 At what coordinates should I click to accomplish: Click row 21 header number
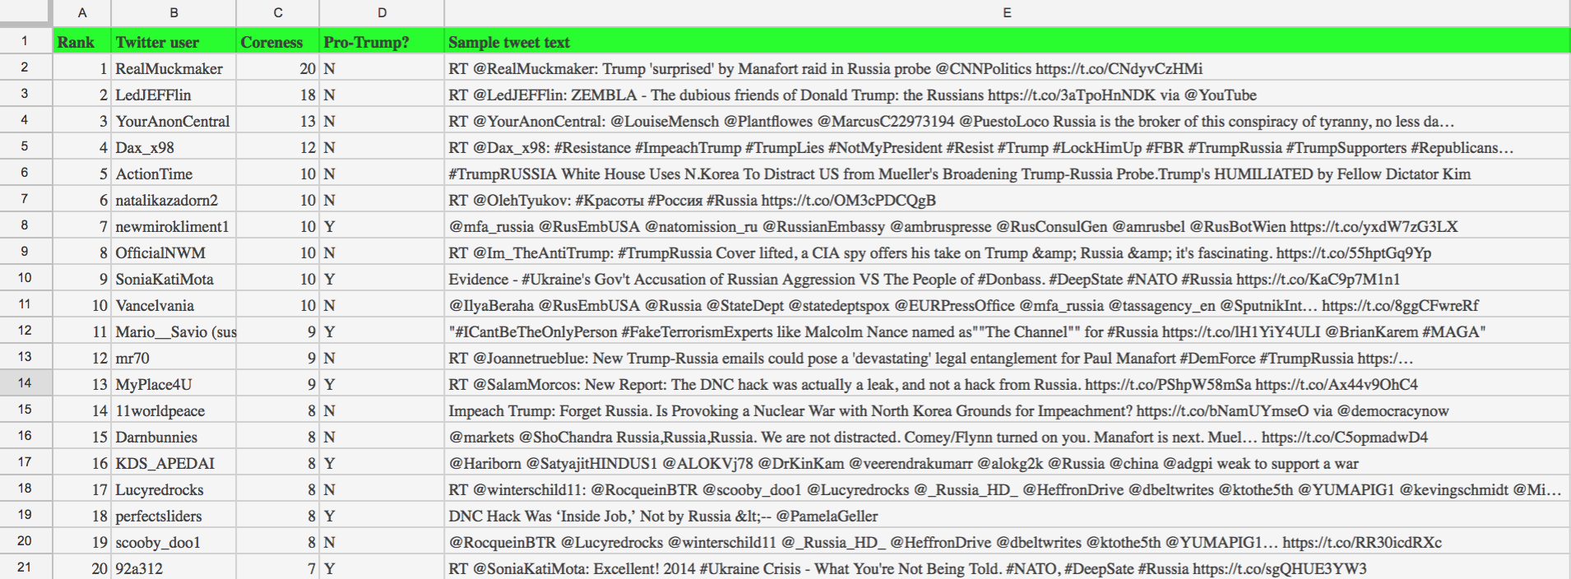point(25,567)
